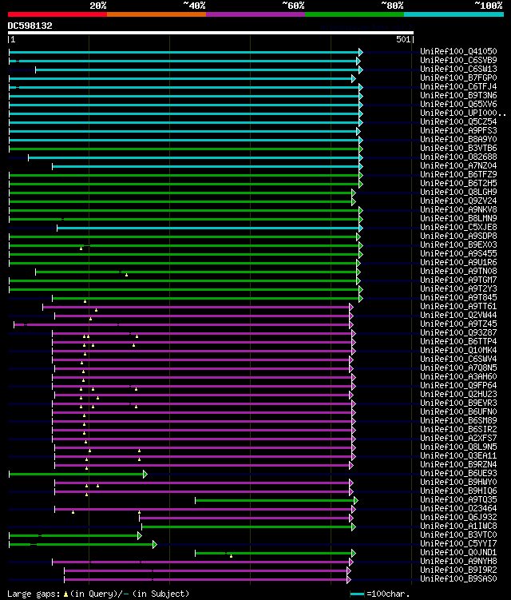Click the green B3VTC0 alignment bar
The width and height of the screenshot is (511, 600).
(x=75, y=536)
